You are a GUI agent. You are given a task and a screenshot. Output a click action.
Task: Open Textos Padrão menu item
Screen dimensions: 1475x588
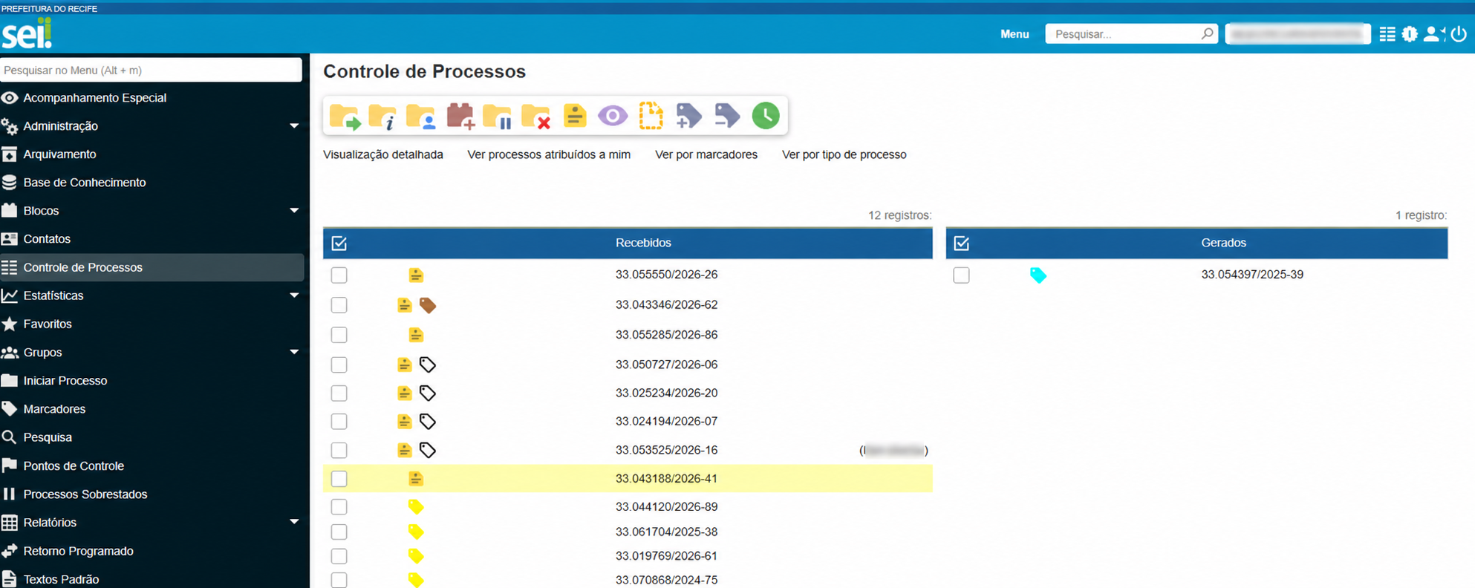61,579
